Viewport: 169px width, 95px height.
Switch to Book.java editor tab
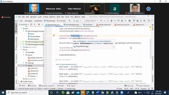click(x=89, y=25)
